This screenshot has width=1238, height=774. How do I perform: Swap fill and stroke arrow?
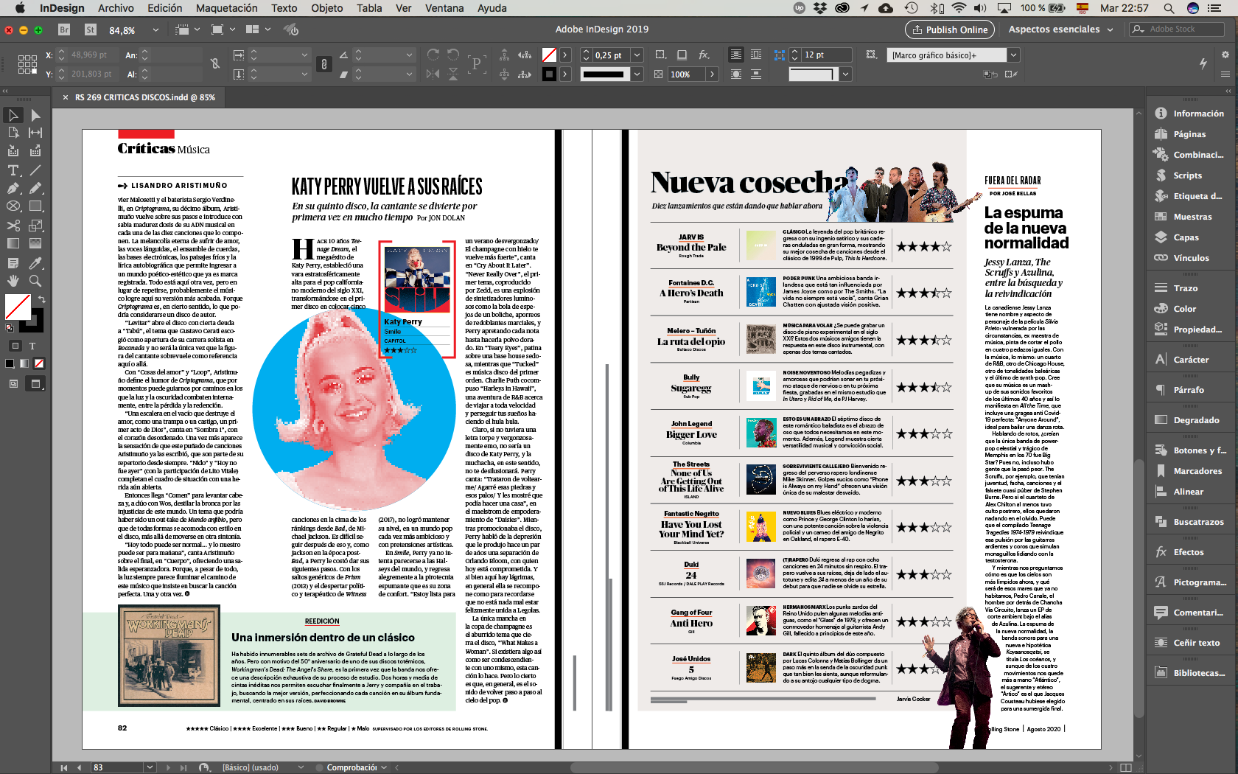point(41,299)
